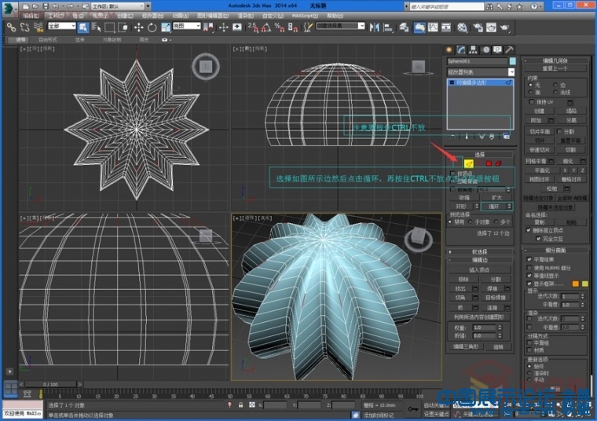Toggle the 完全交互 checkbox
Screen dimensions: 597x421
pos(538,239)
